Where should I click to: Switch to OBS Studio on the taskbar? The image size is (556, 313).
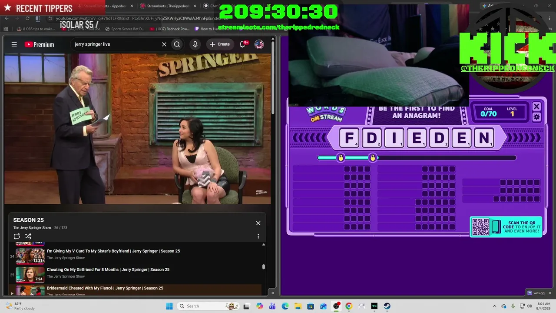point(336,306)
